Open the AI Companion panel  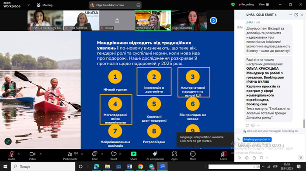155,156
